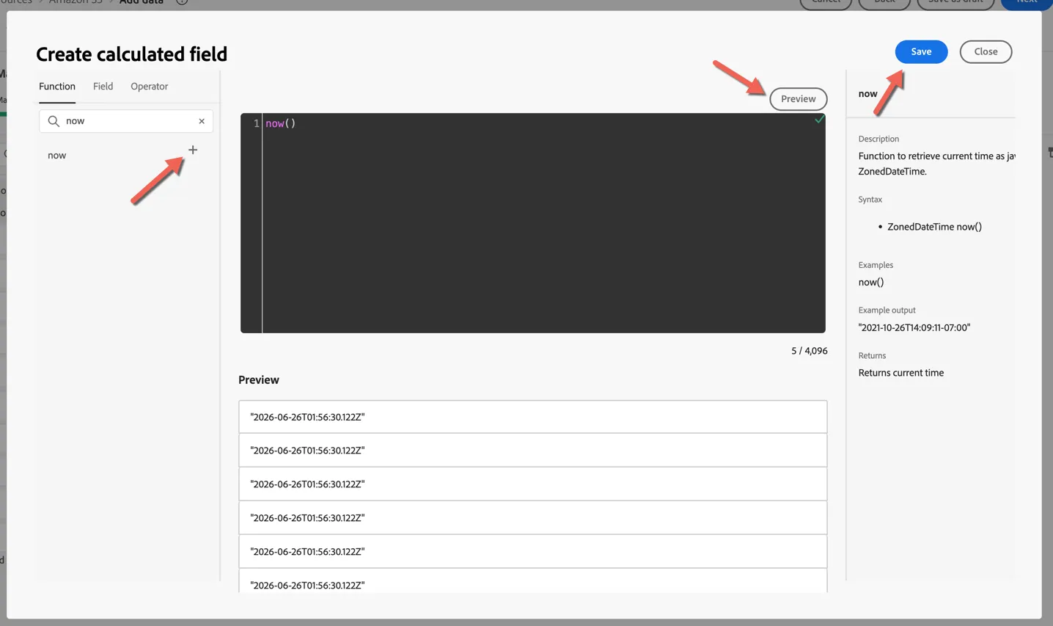Save the calculated field

(x=921, y=51)
